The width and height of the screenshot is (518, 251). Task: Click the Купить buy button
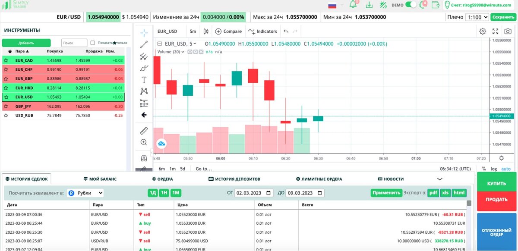click(496, 183)
